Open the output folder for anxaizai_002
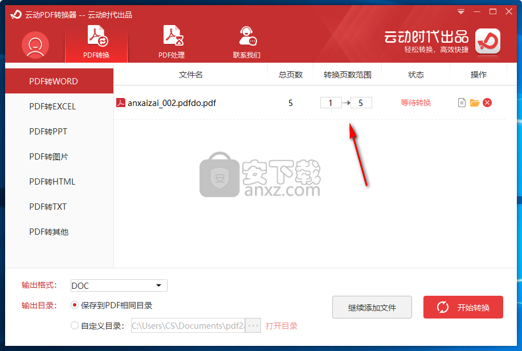The image size is (522, 351). pyautogui.click(x=475, y=103)
